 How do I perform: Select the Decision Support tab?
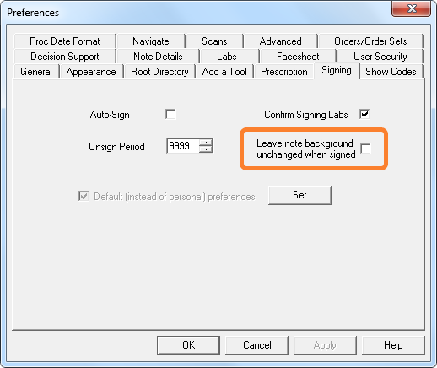tap(65, 57)
